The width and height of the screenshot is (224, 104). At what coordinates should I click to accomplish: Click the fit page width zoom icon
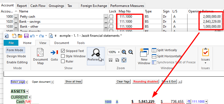111,60
